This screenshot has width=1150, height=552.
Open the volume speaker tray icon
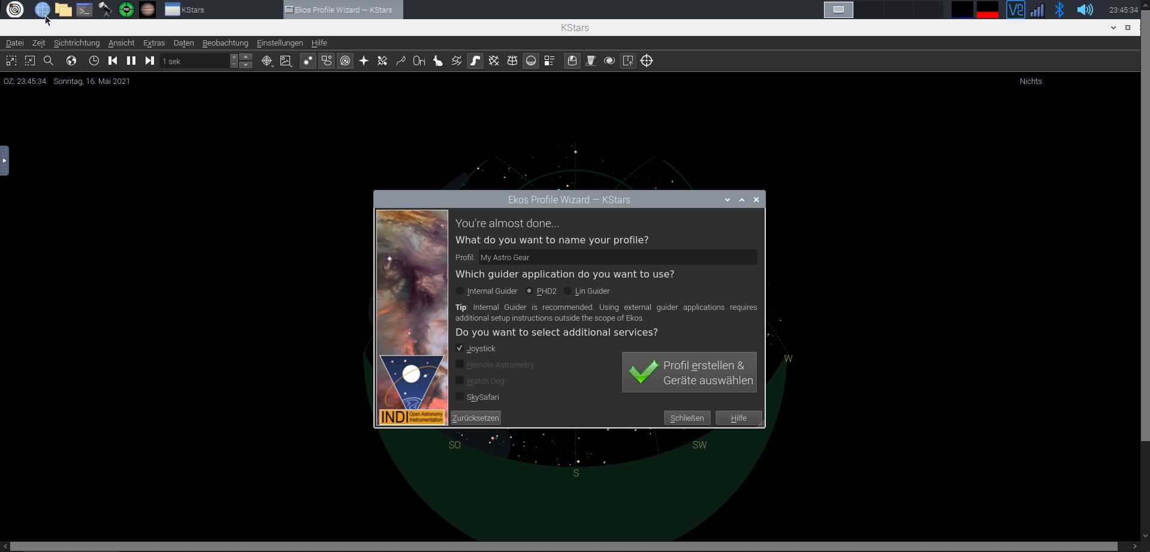pyautogui.click(x=1085, y=10)
